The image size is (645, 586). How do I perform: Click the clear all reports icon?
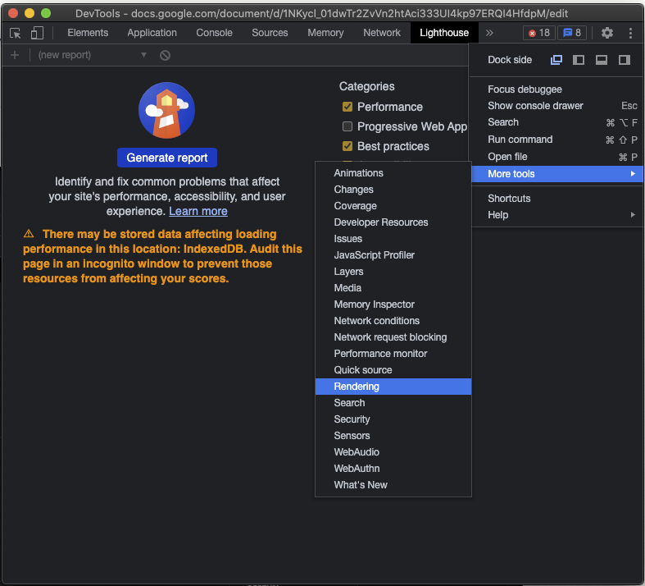(x=165, y=55)
